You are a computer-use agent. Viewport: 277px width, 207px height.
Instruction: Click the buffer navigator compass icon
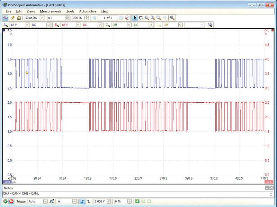(x=127, y=18)
